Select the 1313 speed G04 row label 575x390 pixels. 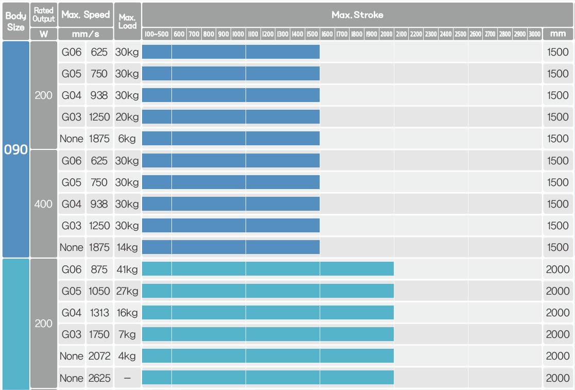[72, 313]
